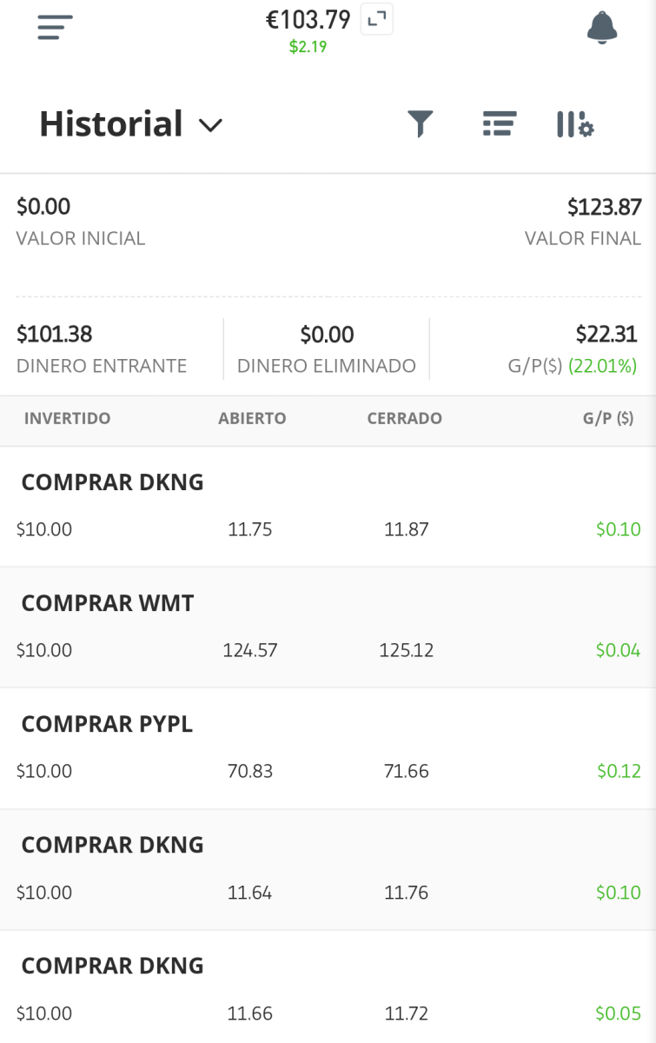Switch to the list view icon
The height and width of the screenshot is (1043, 656).
tap(500, 123)
